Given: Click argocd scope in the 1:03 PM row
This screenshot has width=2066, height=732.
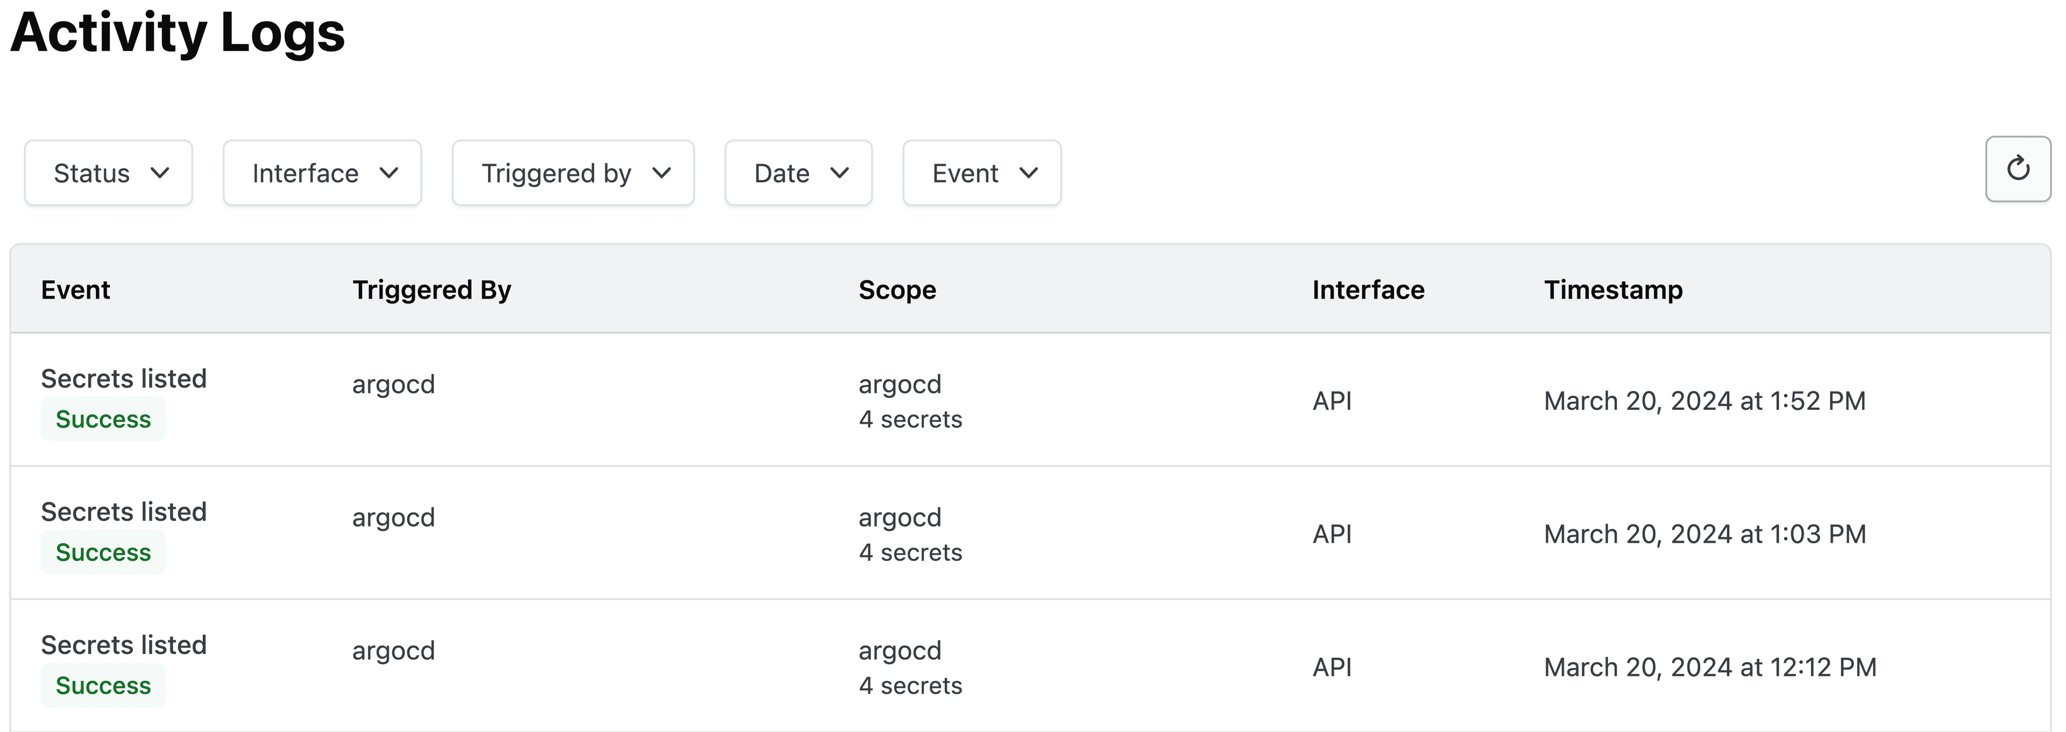Looking at the screenshot, I should 899,517.
